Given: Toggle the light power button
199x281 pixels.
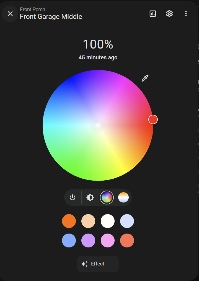Looking at the screenshot, I should [73, 198].
